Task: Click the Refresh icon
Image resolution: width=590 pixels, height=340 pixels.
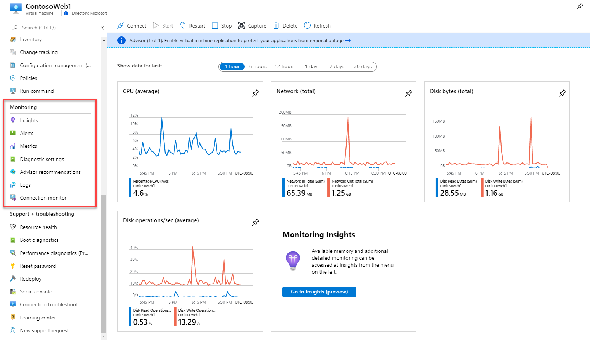Action: pyautogui.click(x=307, y=25)
